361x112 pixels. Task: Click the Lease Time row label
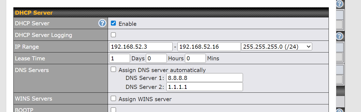tap(30, 58)
